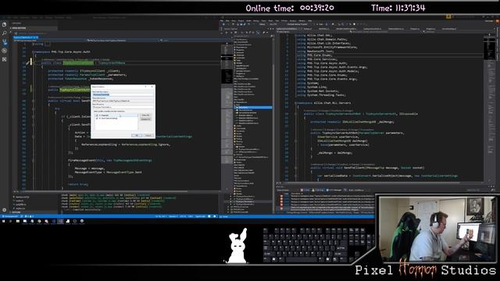Open the navigation bar dropdown above the left editor code

[124, 41]
